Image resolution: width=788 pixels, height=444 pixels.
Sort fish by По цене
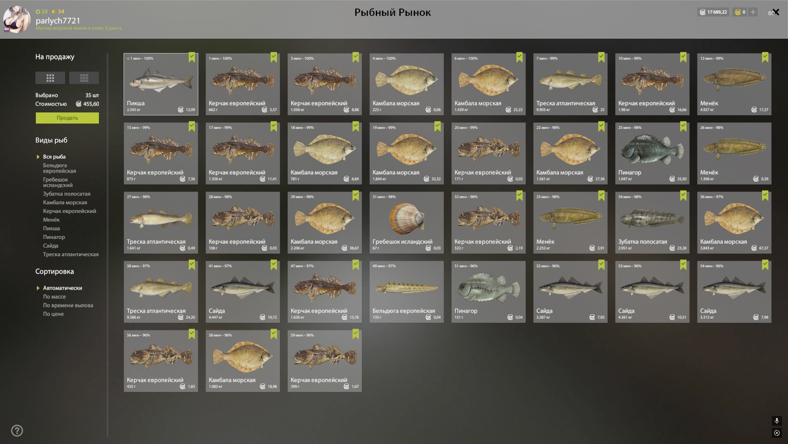pyautogui.click(x=53, y=314)
